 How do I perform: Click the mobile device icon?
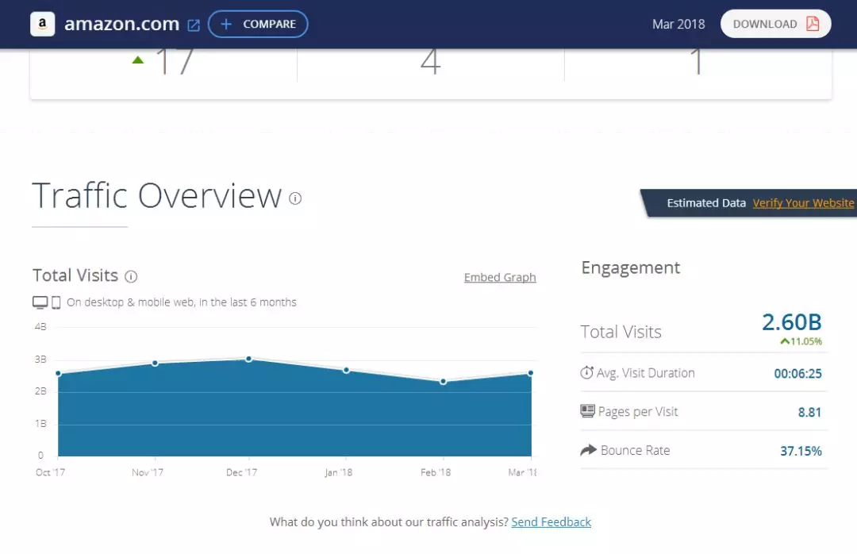(56, 302)
